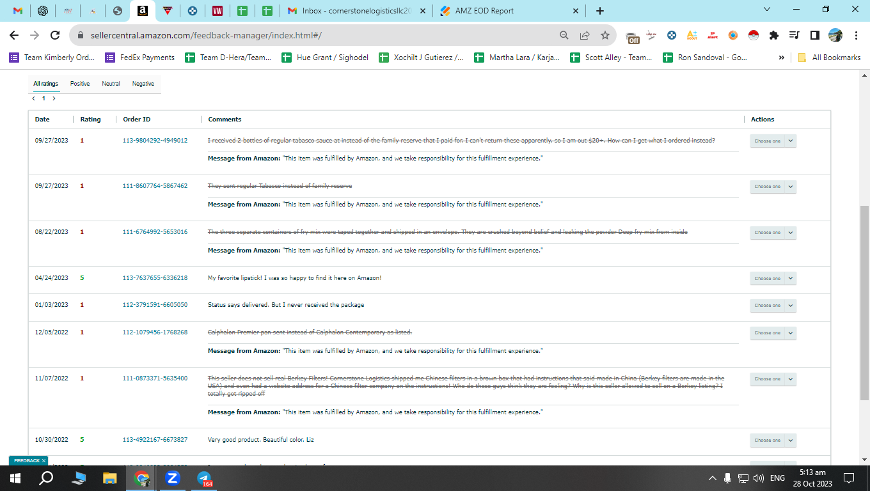Open the volume control in system tray
This screenshot has height=491, width=870.
[759, 478]
